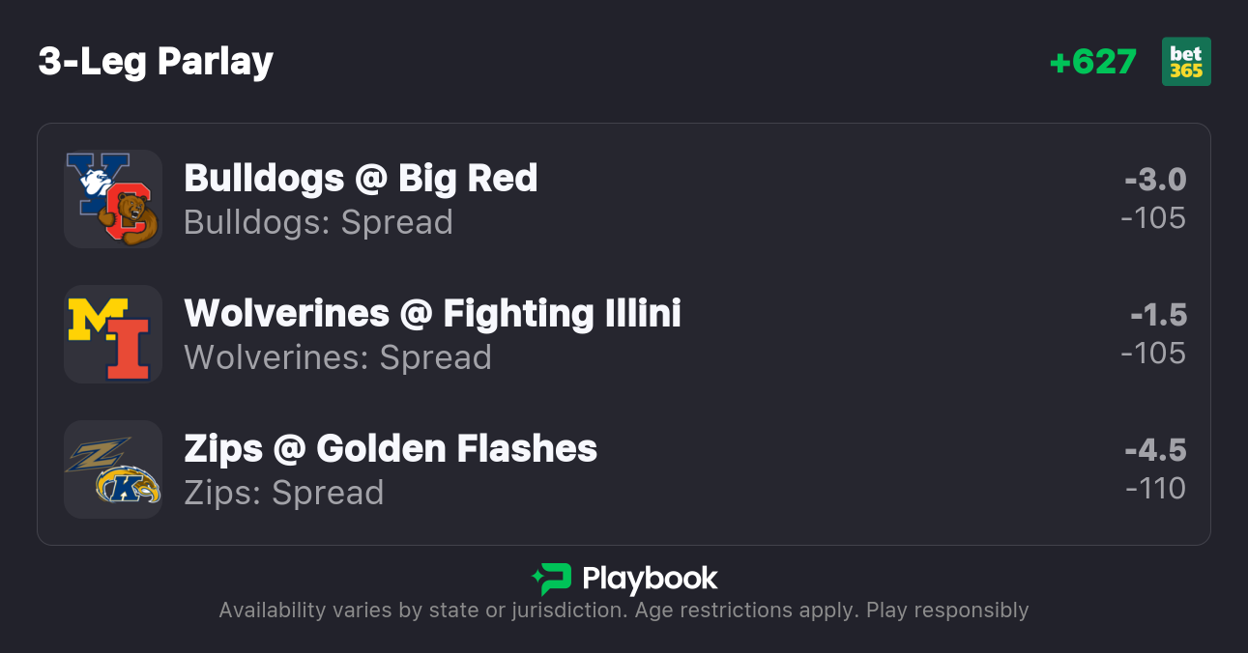Open the Bulldogs @ Big Red matchup

pos(361,179)
